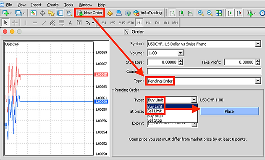Open the Signals broadcast icon
Image resolution: width=265 pixels, height=160 pixels.
128,13
